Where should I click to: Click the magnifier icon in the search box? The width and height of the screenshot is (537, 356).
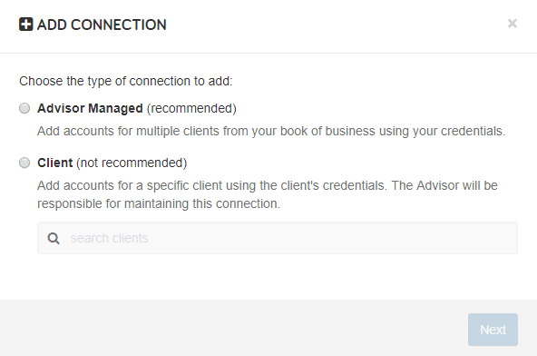54,238
